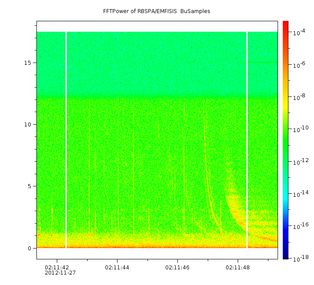Viewport: 314px width, 285px height.
Task: Click the white data gap near 02:11:42
Action: pos(66,139)
